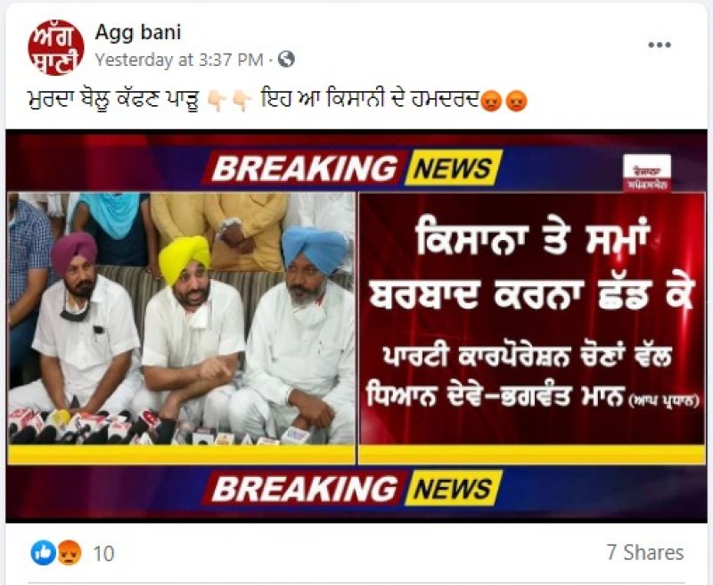This screenshot has height=585, width=713.
Task: Click the yellow strip under the photo
Action: (x=182, y=455)
